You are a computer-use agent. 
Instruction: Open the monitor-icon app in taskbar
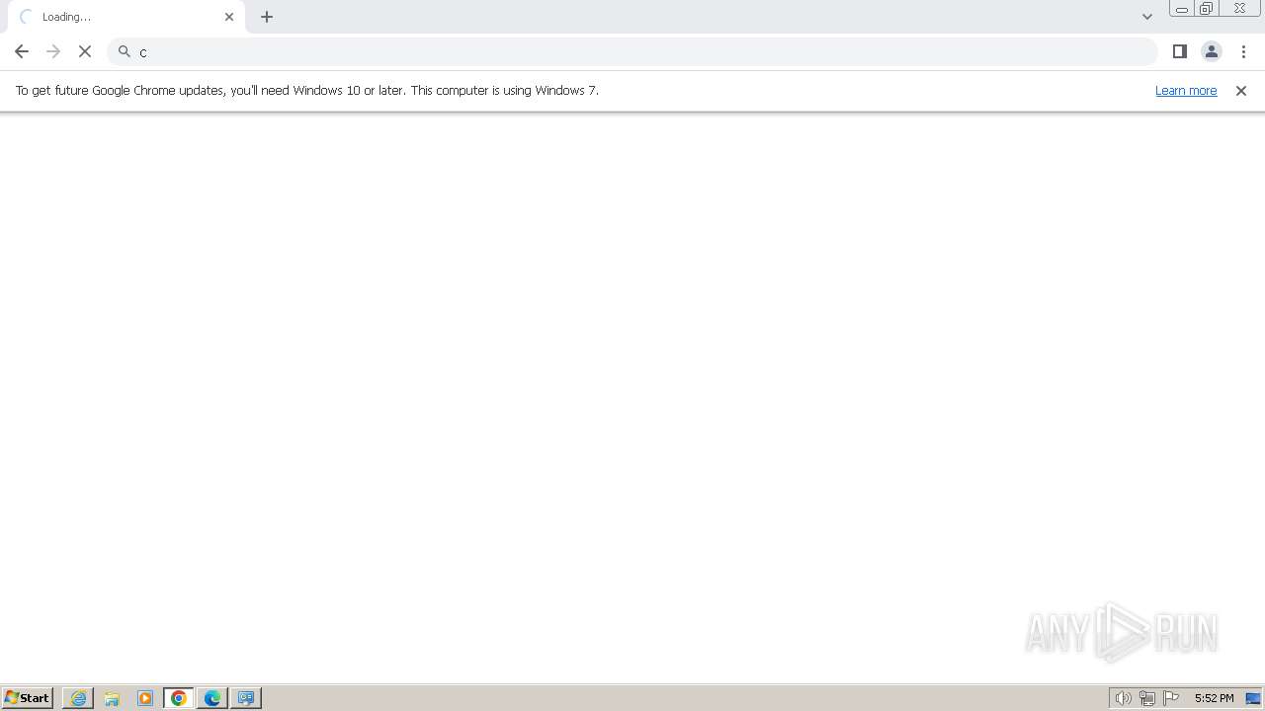(246, 698)
